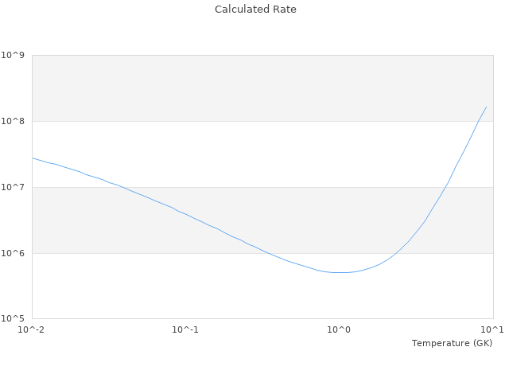The width and height of the screenshot is (509, 382).
Task: Click the curve's left starting point
Action: pos(33,158)
